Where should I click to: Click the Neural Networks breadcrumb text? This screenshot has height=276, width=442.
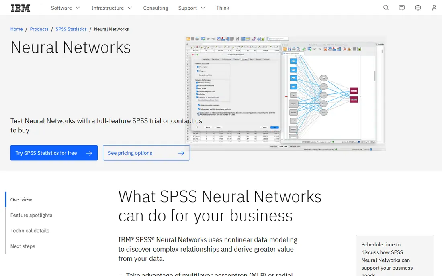[x=111, y=29]
